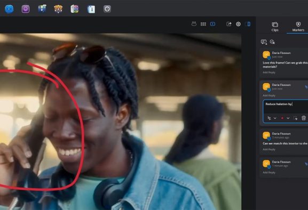Select the single viewer mode icon
This screenshot has height=210, width=308.
click(x=213, y=24)
